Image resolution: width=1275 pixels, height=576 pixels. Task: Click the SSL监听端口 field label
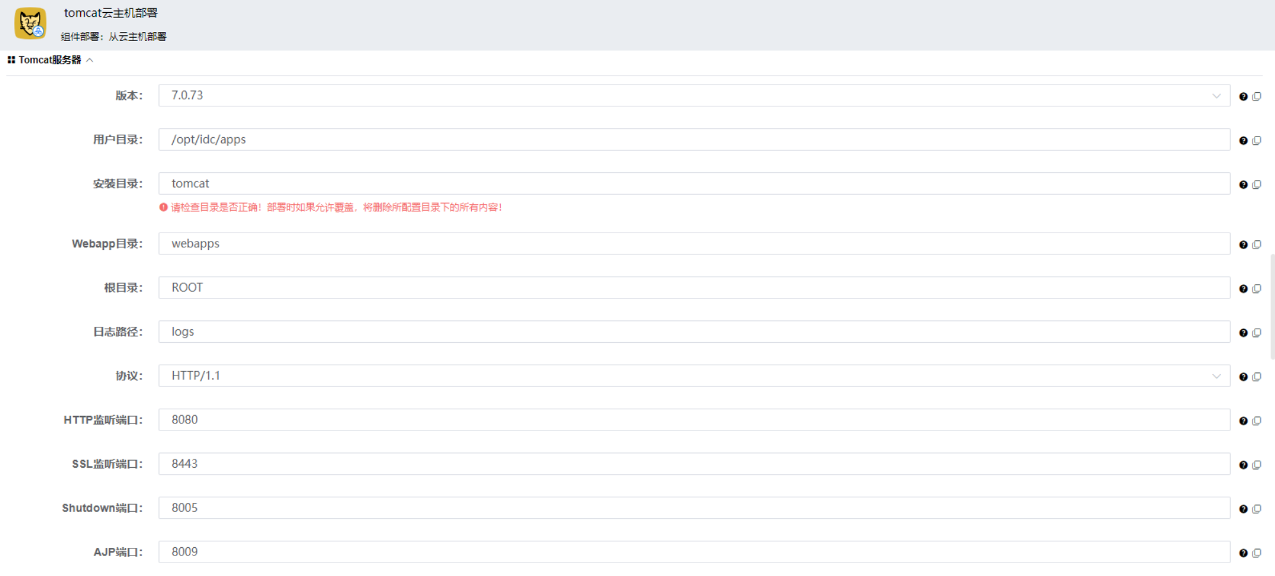pos(107,464)
